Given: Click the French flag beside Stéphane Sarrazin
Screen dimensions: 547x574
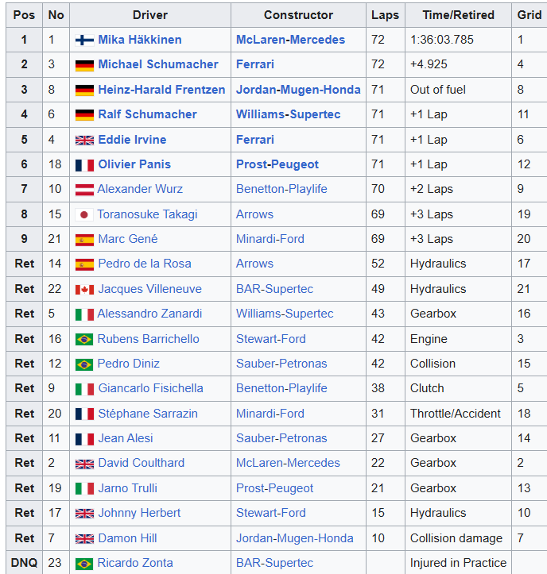Looking at the screenshot, I should [x=84, y=414].
